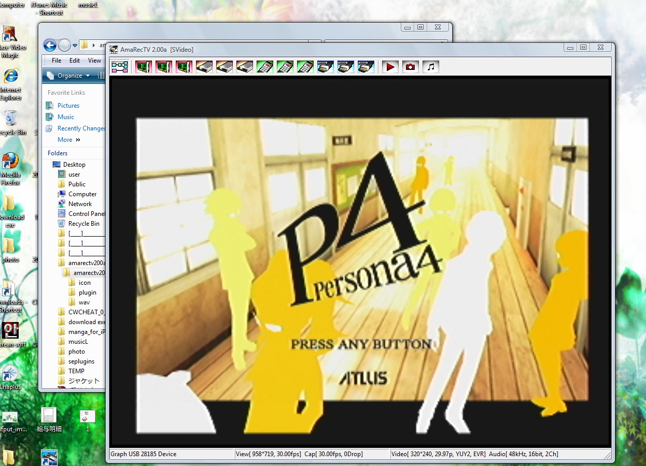Click the AmaRecTV title bar icon
The width and height of the screenshot is (646, 466).
coord(114,49)
